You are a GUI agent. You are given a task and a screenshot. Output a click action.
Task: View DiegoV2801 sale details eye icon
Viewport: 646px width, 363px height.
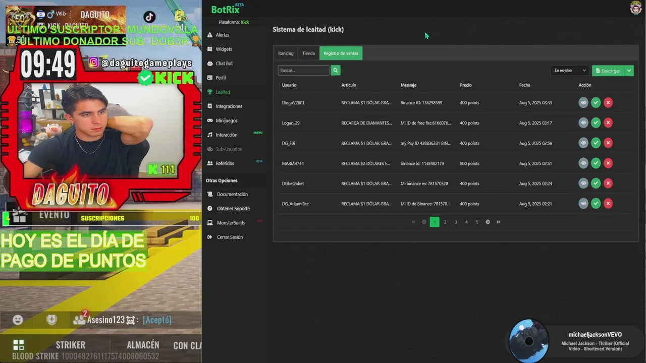[583, 103]
